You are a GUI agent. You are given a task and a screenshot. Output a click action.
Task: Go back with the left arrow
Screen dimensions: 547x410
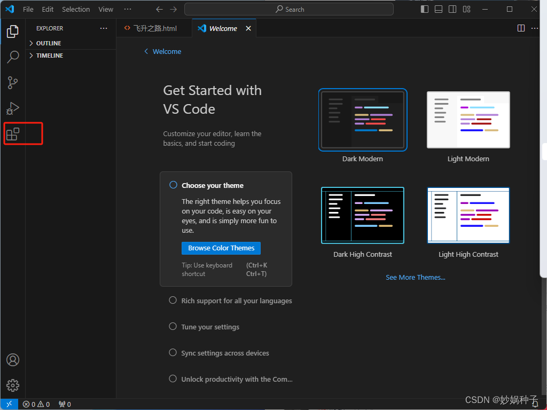click(159, 10)
